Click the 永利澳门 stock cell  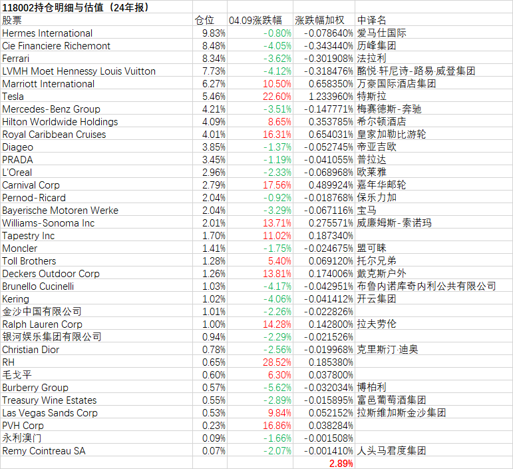[x=96, y=438]
